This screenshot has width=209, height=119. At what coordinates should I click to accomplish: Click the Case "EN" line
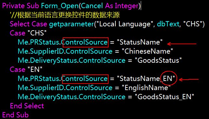[x=26, y=70]
